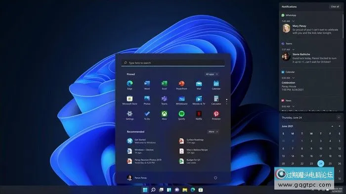Select June 10 in calendar
Viewport: 346px width, 194px height.
321,149
